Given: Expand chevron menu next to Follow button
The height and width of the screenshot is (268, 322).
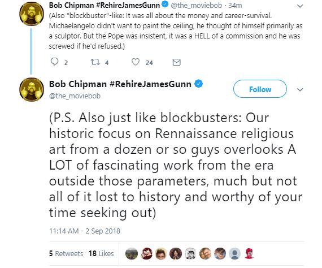Looking at the screenshot, I should tap(300, 89).
